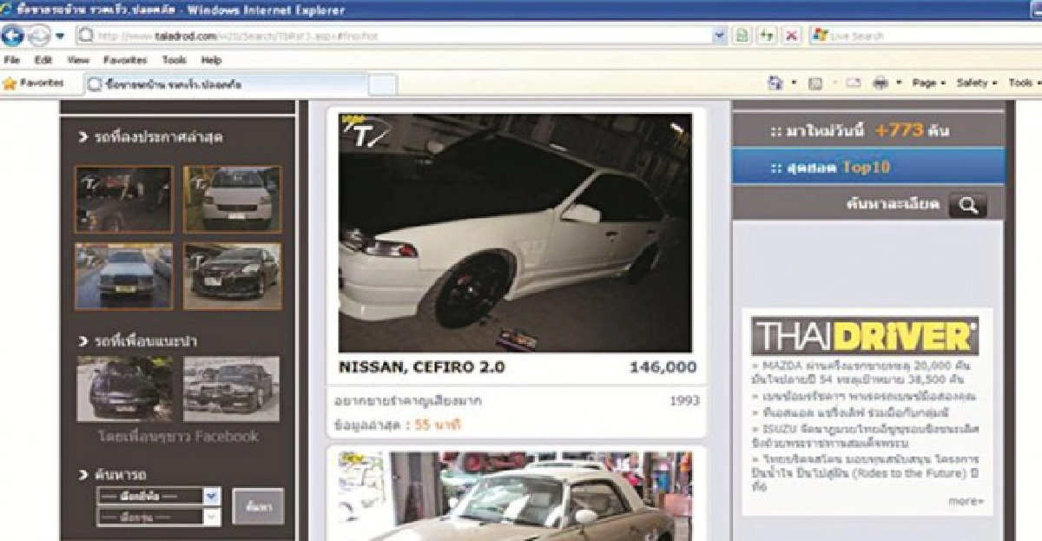The width and height of the screenshot is (1042, 541).
Task: Select the year 1993 text
Action: click(x=684, y=401)
